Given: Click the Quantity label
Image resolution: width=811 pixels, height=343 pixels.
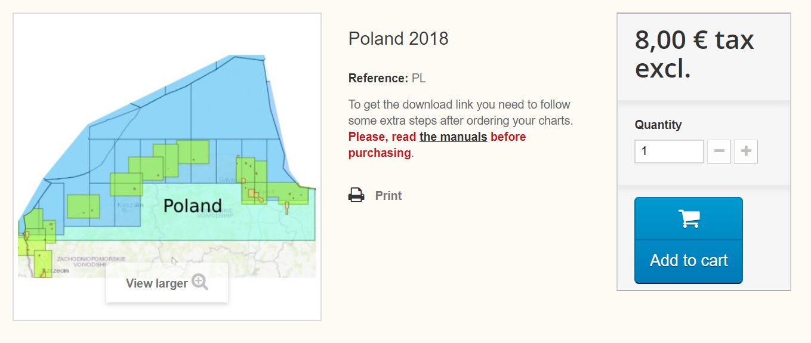Looking at the screenshot, I should point(658,125).
